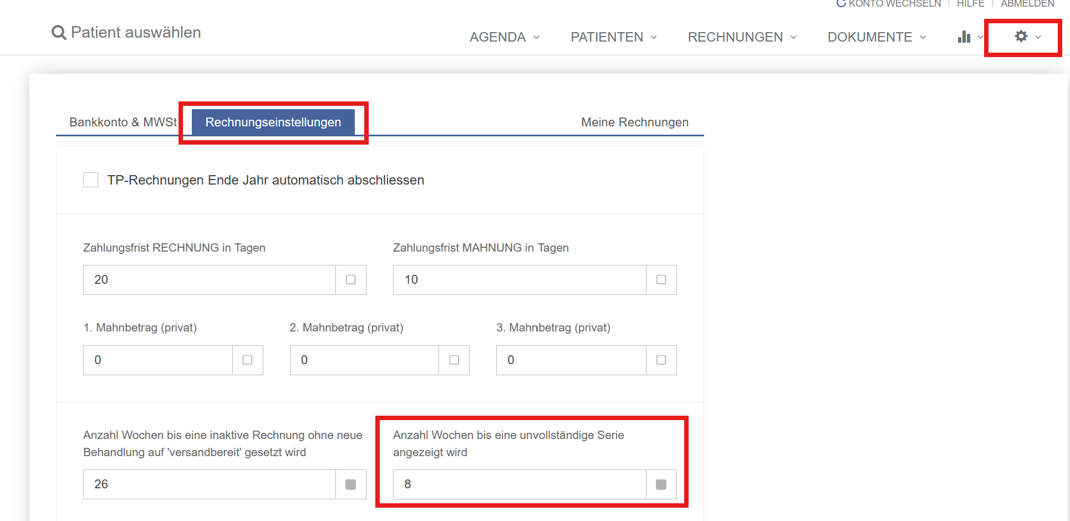Click the unvollständige Serie weeks input 8
The image size is (1070, 521).
(x=519, y=484)
